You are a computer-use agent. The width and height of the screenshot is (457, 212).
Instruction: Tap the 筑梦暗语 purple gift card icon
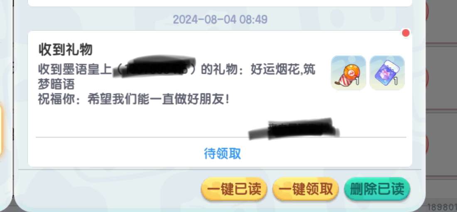[387, 73]
